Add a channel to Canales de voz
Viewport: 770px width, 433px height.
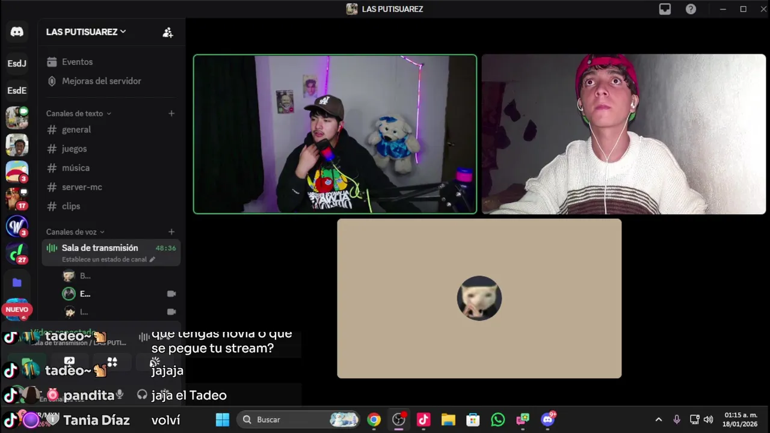click(x=171, y=232)
